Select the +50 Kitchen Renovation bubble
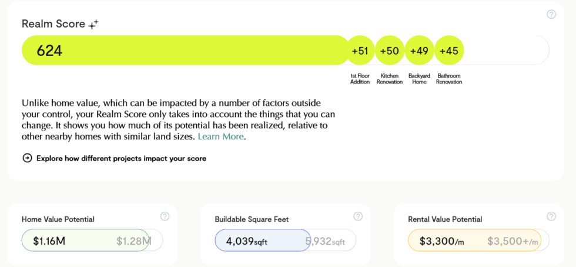The width and height of the screenshot is (576, 267). (x=389, y=51)
